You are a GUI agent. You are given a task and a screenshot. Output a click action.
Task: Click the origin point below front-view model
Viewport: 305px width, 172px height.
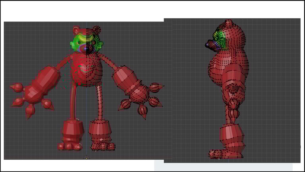86,158
